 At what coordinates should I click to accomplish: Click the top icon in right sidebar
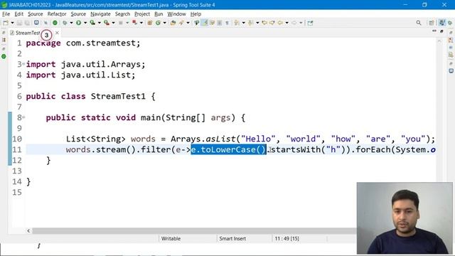[x=451, y=33]
